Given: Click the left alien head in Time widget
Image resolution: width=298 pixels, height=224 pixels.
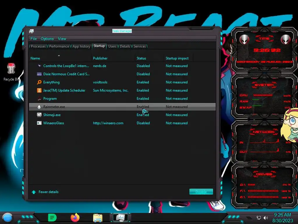Looking at the screenshot, I should [244, 40].
